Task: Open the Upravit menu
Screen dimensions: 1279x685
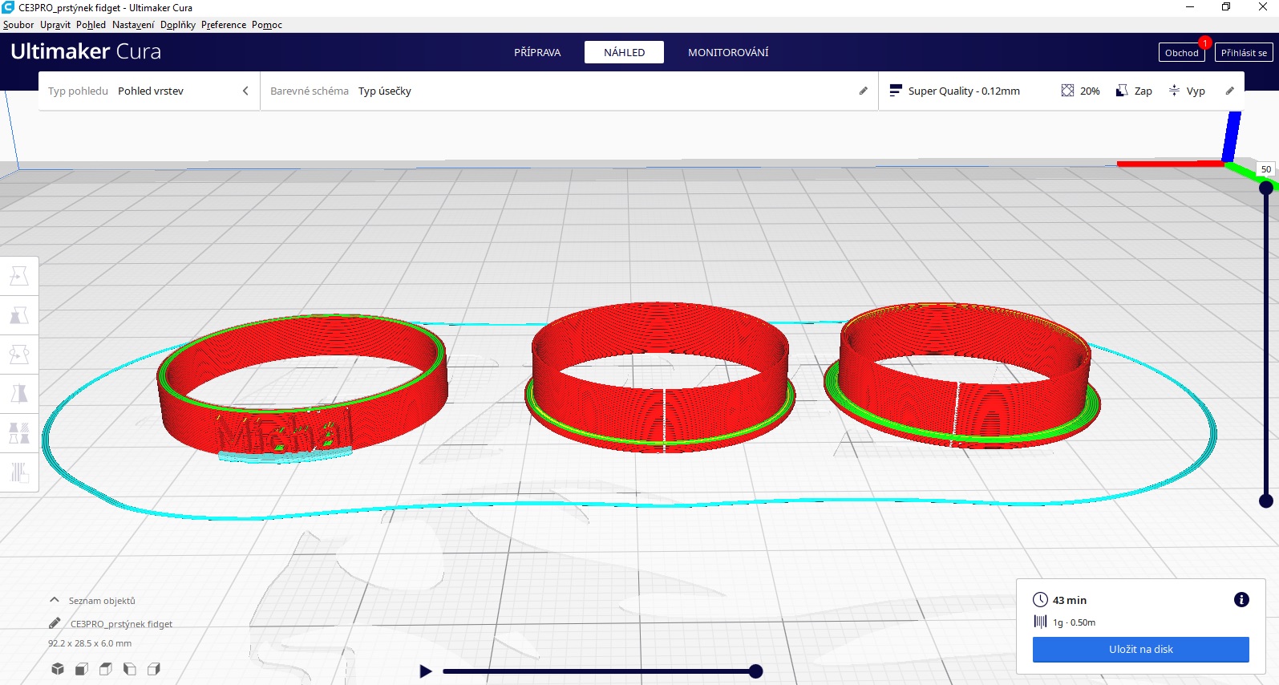Action: click(x=55, y=25)
